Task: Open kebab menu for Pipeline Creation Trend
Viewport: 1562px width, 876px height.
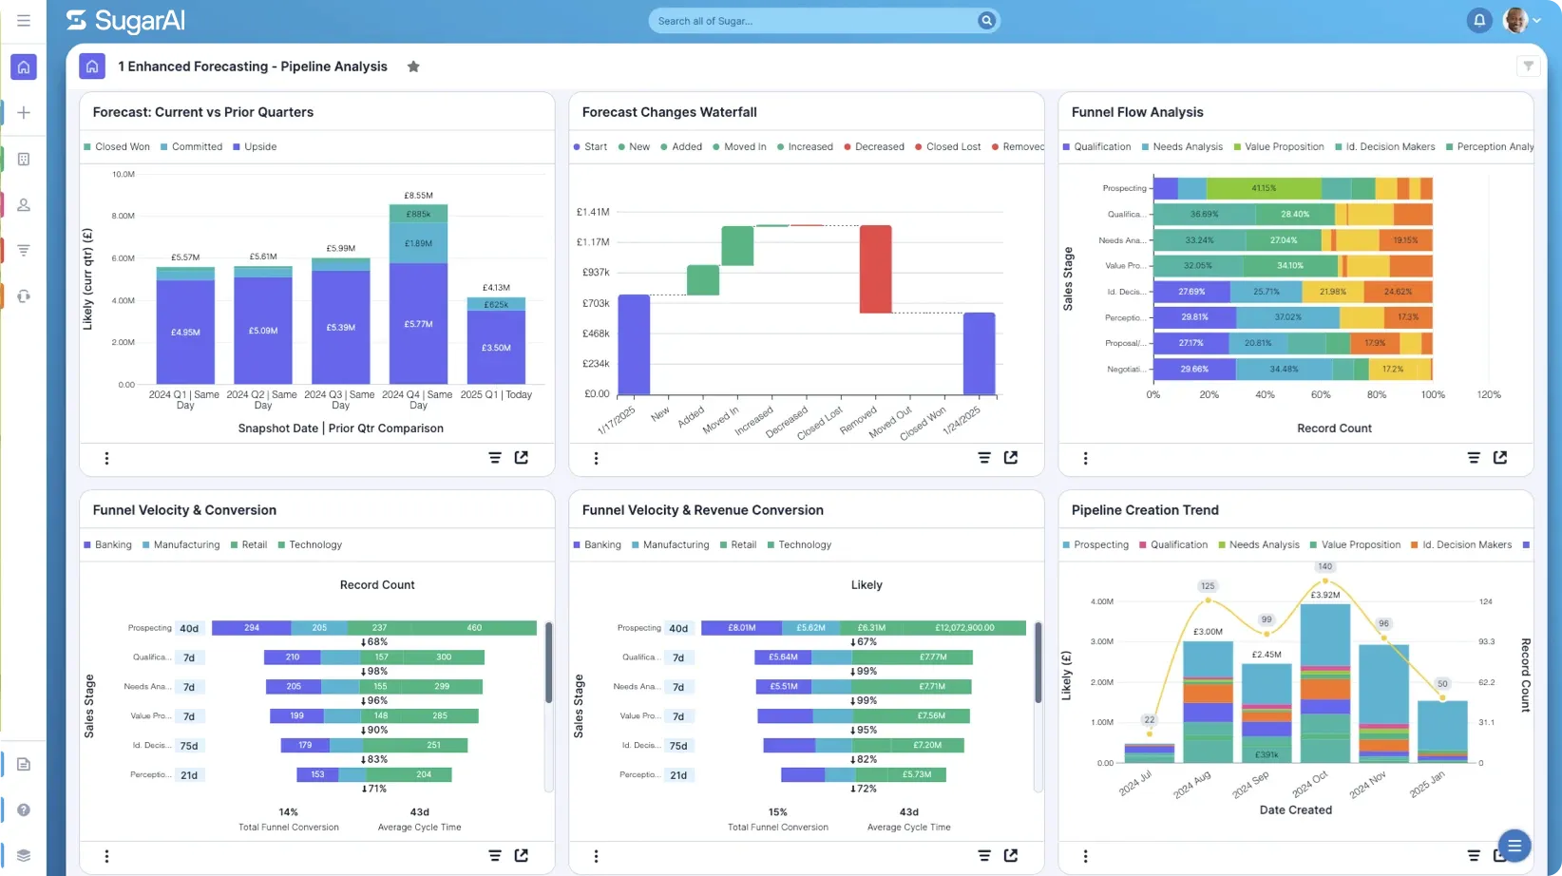Action: click(x=1085, y=856)
